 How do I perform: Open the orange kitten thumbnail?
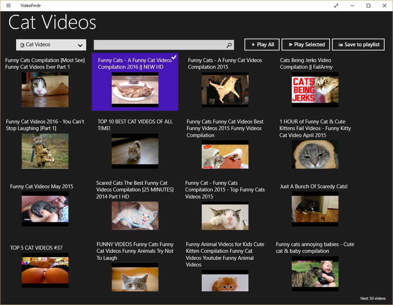(x=225, y=281)
